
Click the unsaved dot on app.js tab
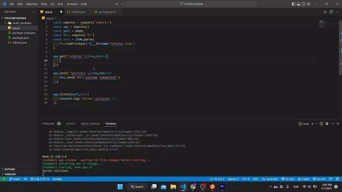coord(61,12)
